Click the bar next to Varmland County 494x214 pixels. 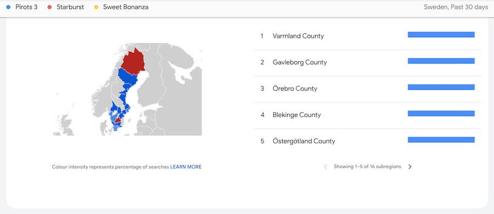441,34
